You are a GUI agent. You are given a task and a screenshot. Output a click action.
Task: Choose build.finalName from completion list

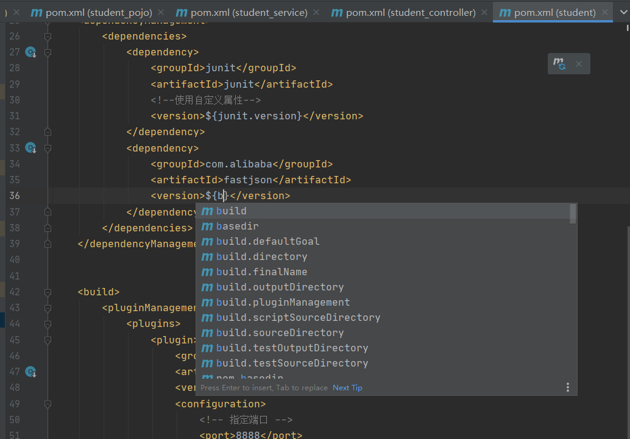383,272
